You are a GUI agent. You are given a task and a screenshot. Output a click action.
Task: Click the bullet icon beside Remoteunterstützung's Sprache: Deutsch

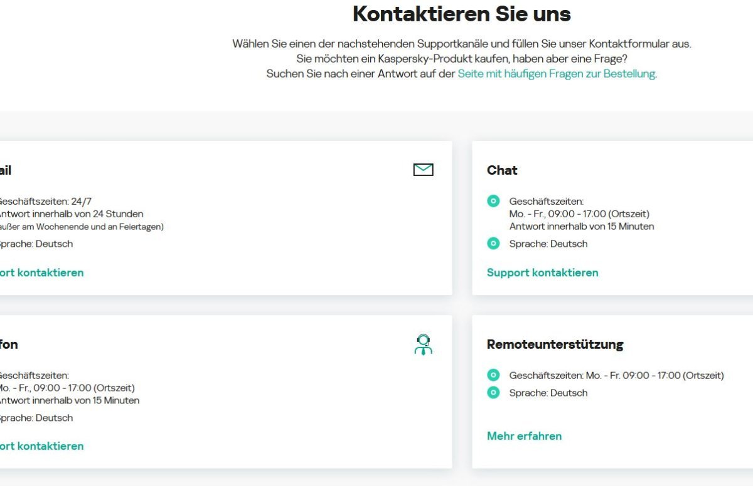tap(493, 393)
